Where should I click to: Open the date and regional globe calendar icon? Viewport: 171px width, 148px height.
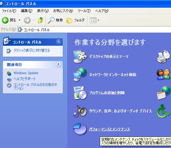[164, 93]
